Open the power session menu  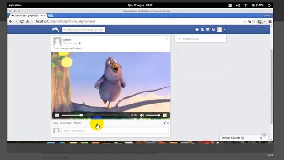tap(269, 5)
